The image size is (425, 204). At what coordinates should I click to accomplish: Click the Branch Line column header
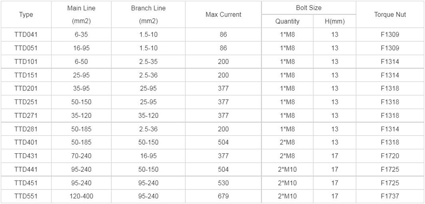148,15
